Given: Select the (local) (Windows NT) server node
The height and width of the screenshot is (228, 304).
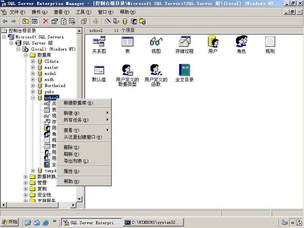Looking at the screenshot, I should coord(53,49).
